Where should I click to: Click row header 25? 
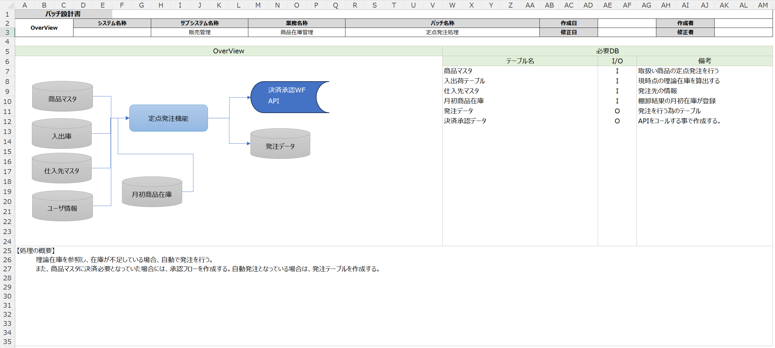pos(7,251)
